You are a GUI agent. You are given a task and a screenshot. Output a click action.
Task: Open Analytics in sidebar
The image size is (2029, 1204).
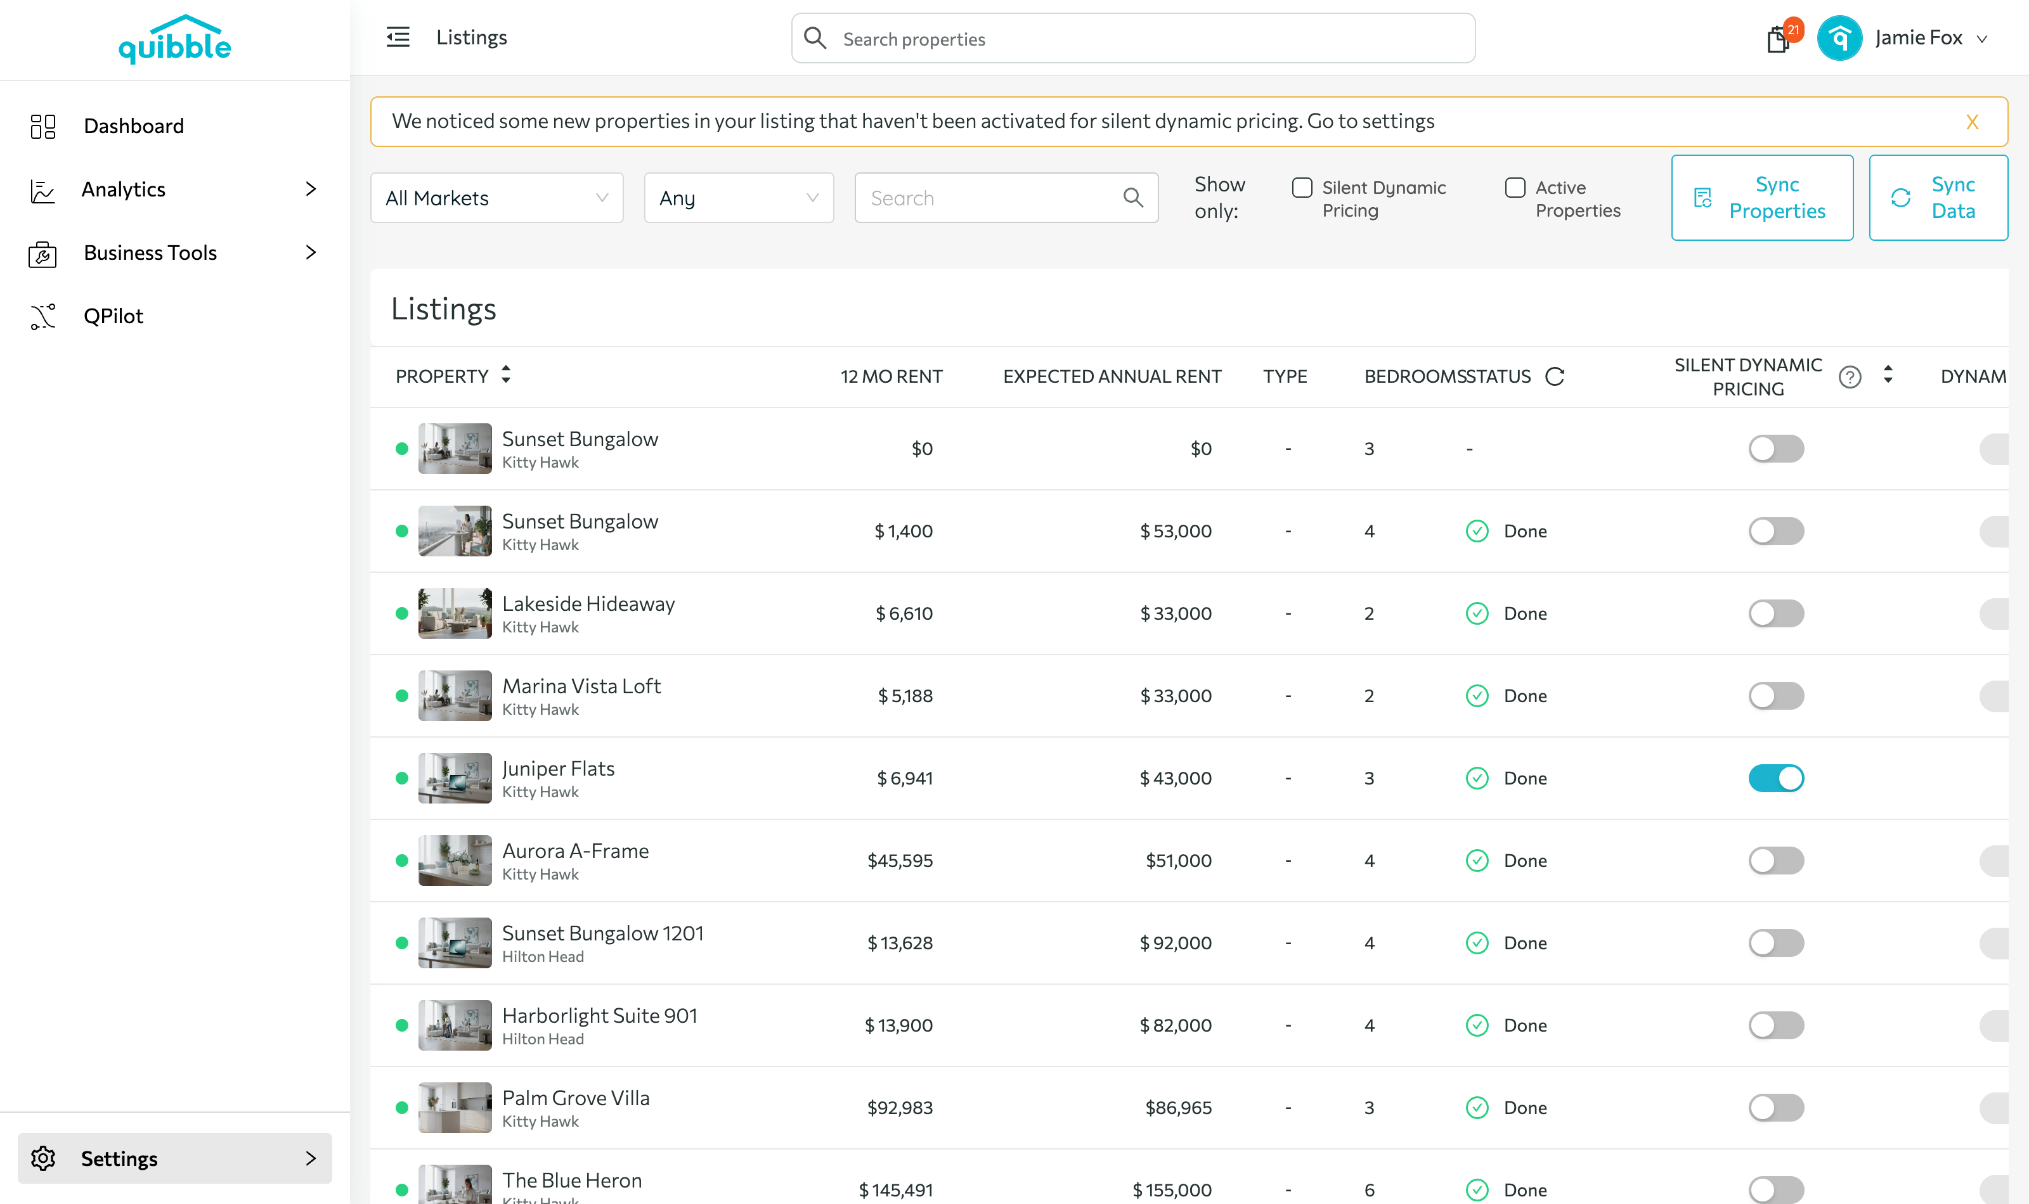point(124,189)
